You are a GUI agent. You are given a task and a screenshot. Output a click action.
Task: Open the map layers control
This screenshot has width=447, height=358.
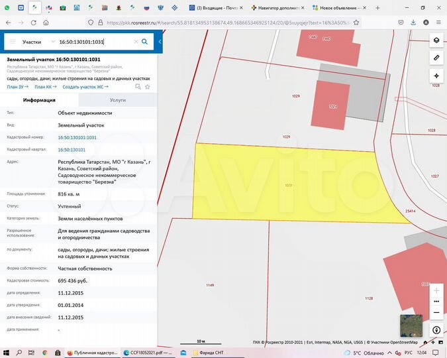436,40
